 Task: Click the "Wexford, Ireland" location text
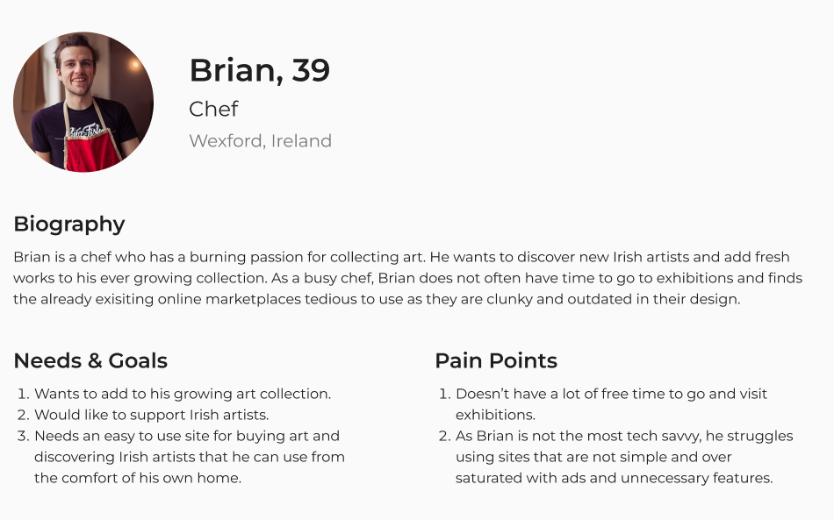[260, 141]
